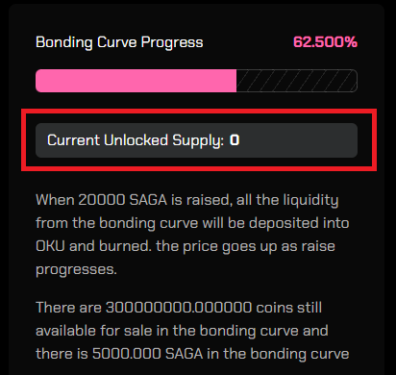Click the words deposited into in the description
The image size is (396, 375).
pyautogui.click(x=299, y=224)
